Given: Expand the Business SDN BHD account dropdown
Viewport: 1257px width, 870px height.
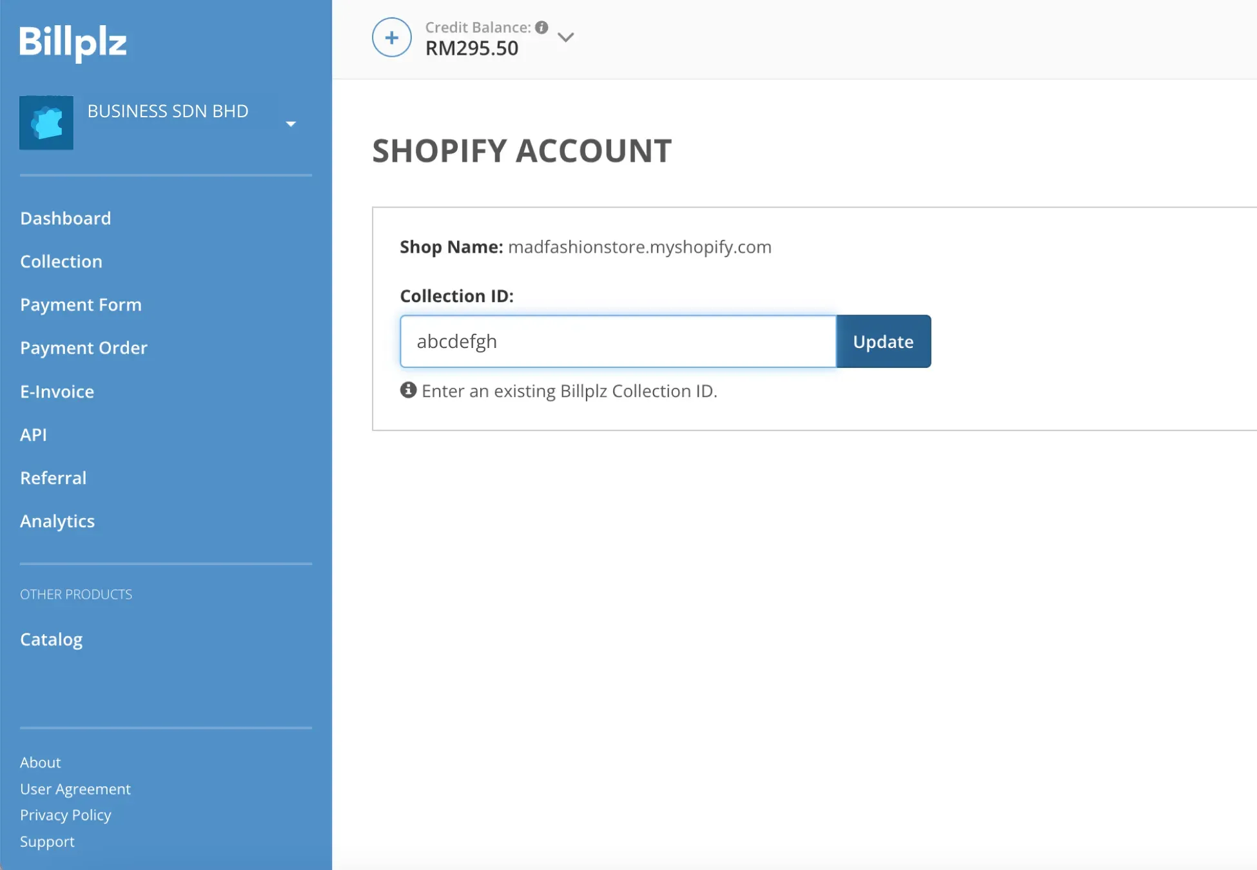Looking at the screenshot, I should pyautogui.click(x=291, y=124).
